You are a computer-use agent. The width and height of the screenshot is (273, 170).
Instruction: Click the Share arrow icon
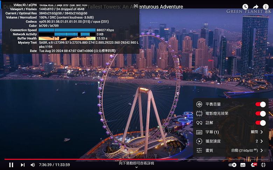click(255, 7)
